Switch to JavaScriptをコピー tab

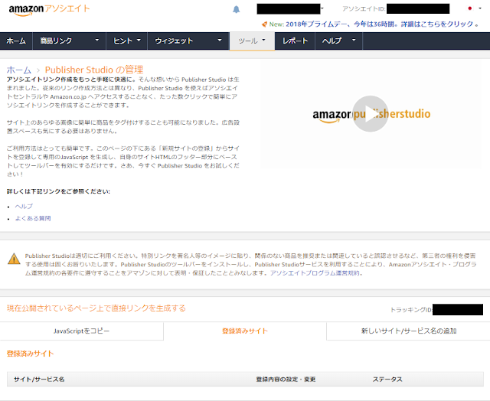[x=82, y=331]
